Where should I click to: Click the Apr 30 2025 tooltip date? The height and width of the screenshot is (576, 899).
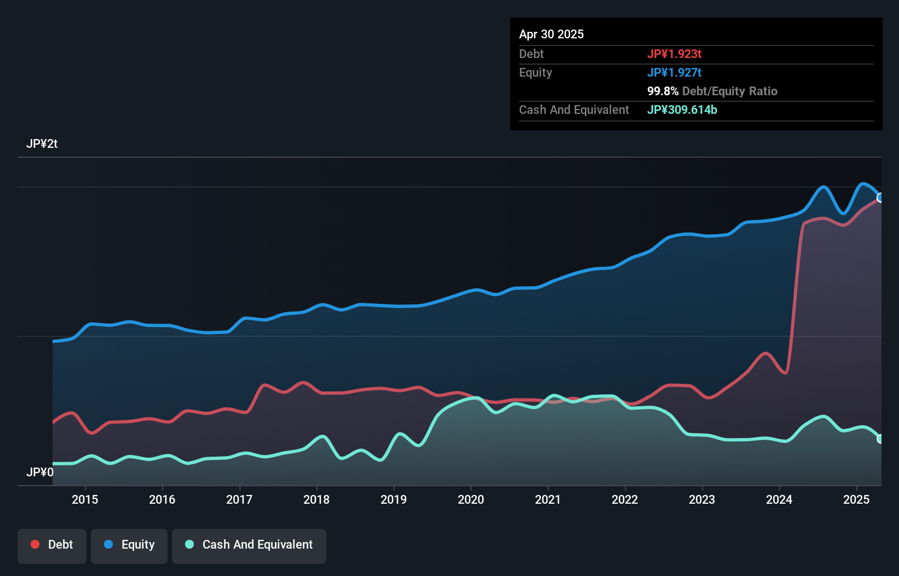(551, 34)
